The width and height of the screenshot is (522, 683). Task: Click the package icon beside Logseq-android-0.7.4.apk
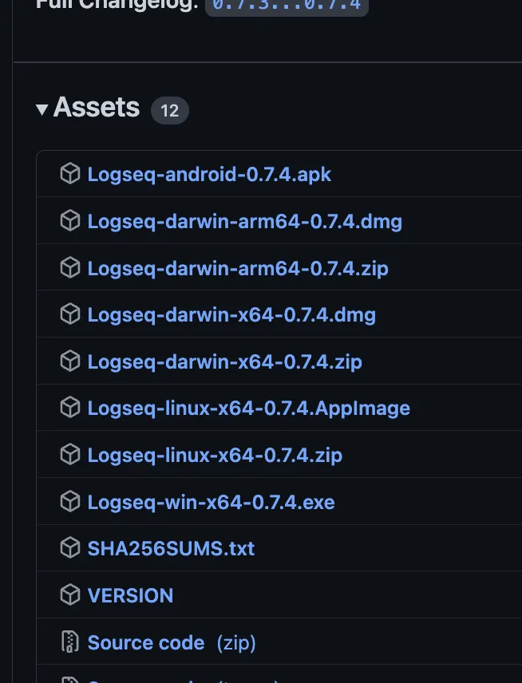tap(70, 174)
